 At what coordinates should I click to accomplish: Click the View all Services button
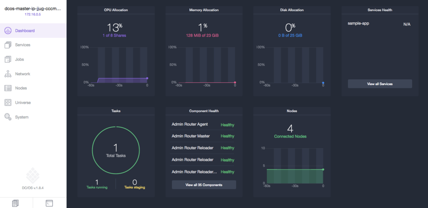pyautogui.click(x=380, y=84)
